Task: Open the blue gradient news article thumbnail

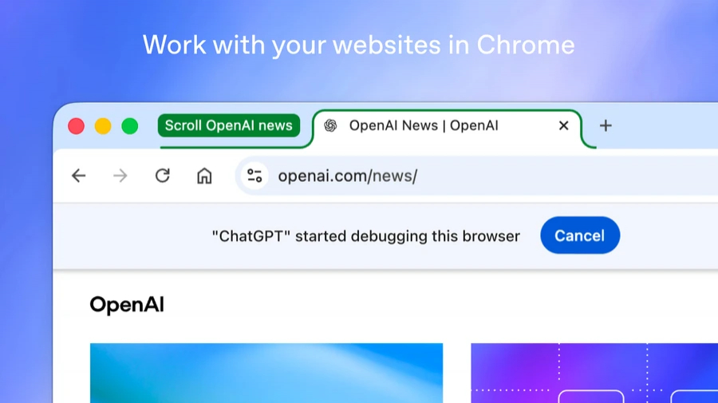Action: pos(266,373)
